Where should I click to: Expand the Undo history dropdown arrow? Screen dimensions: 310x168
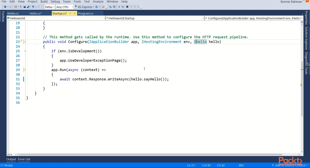36,7
